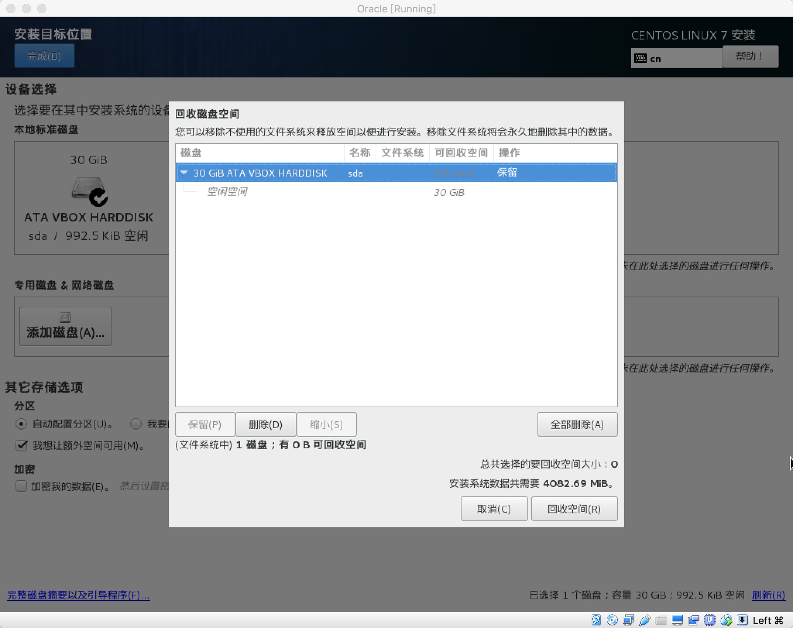793x628 pixels.
Task: Click the Refresh (刷新(R)) link
Action: point(769,595)
